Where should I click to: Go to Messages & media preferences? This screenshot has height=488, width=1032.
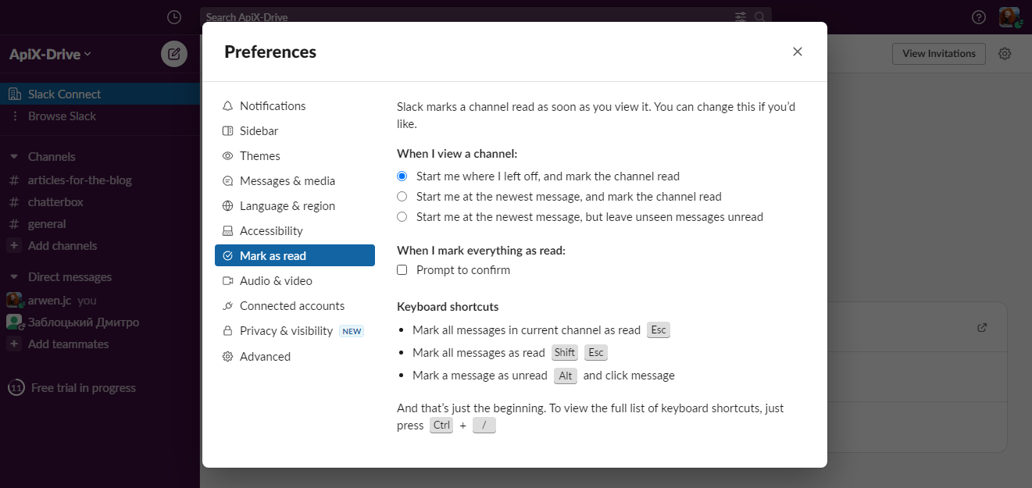295,180
